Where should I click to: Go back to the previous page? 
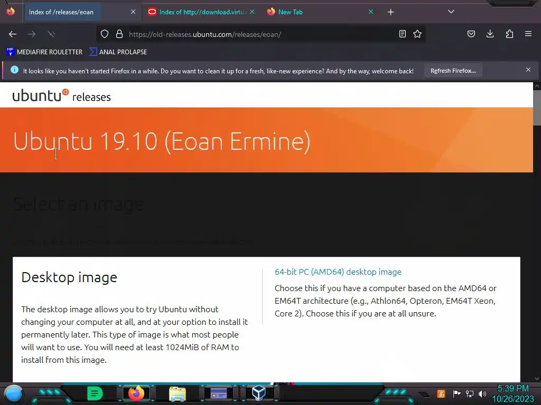[13, 34]
